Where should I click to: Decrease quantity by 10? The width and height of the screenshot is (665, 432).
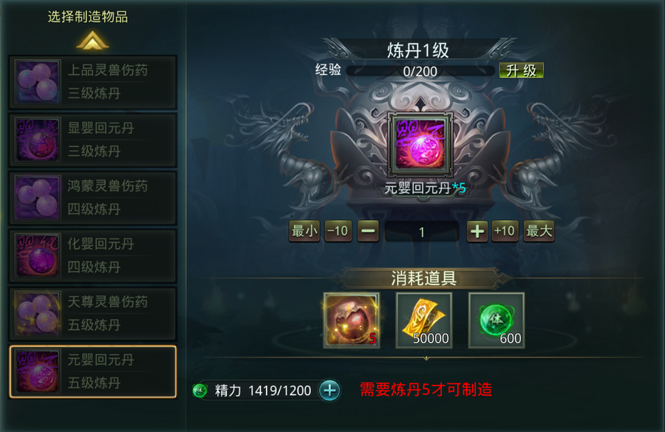[x=338, y=231]
